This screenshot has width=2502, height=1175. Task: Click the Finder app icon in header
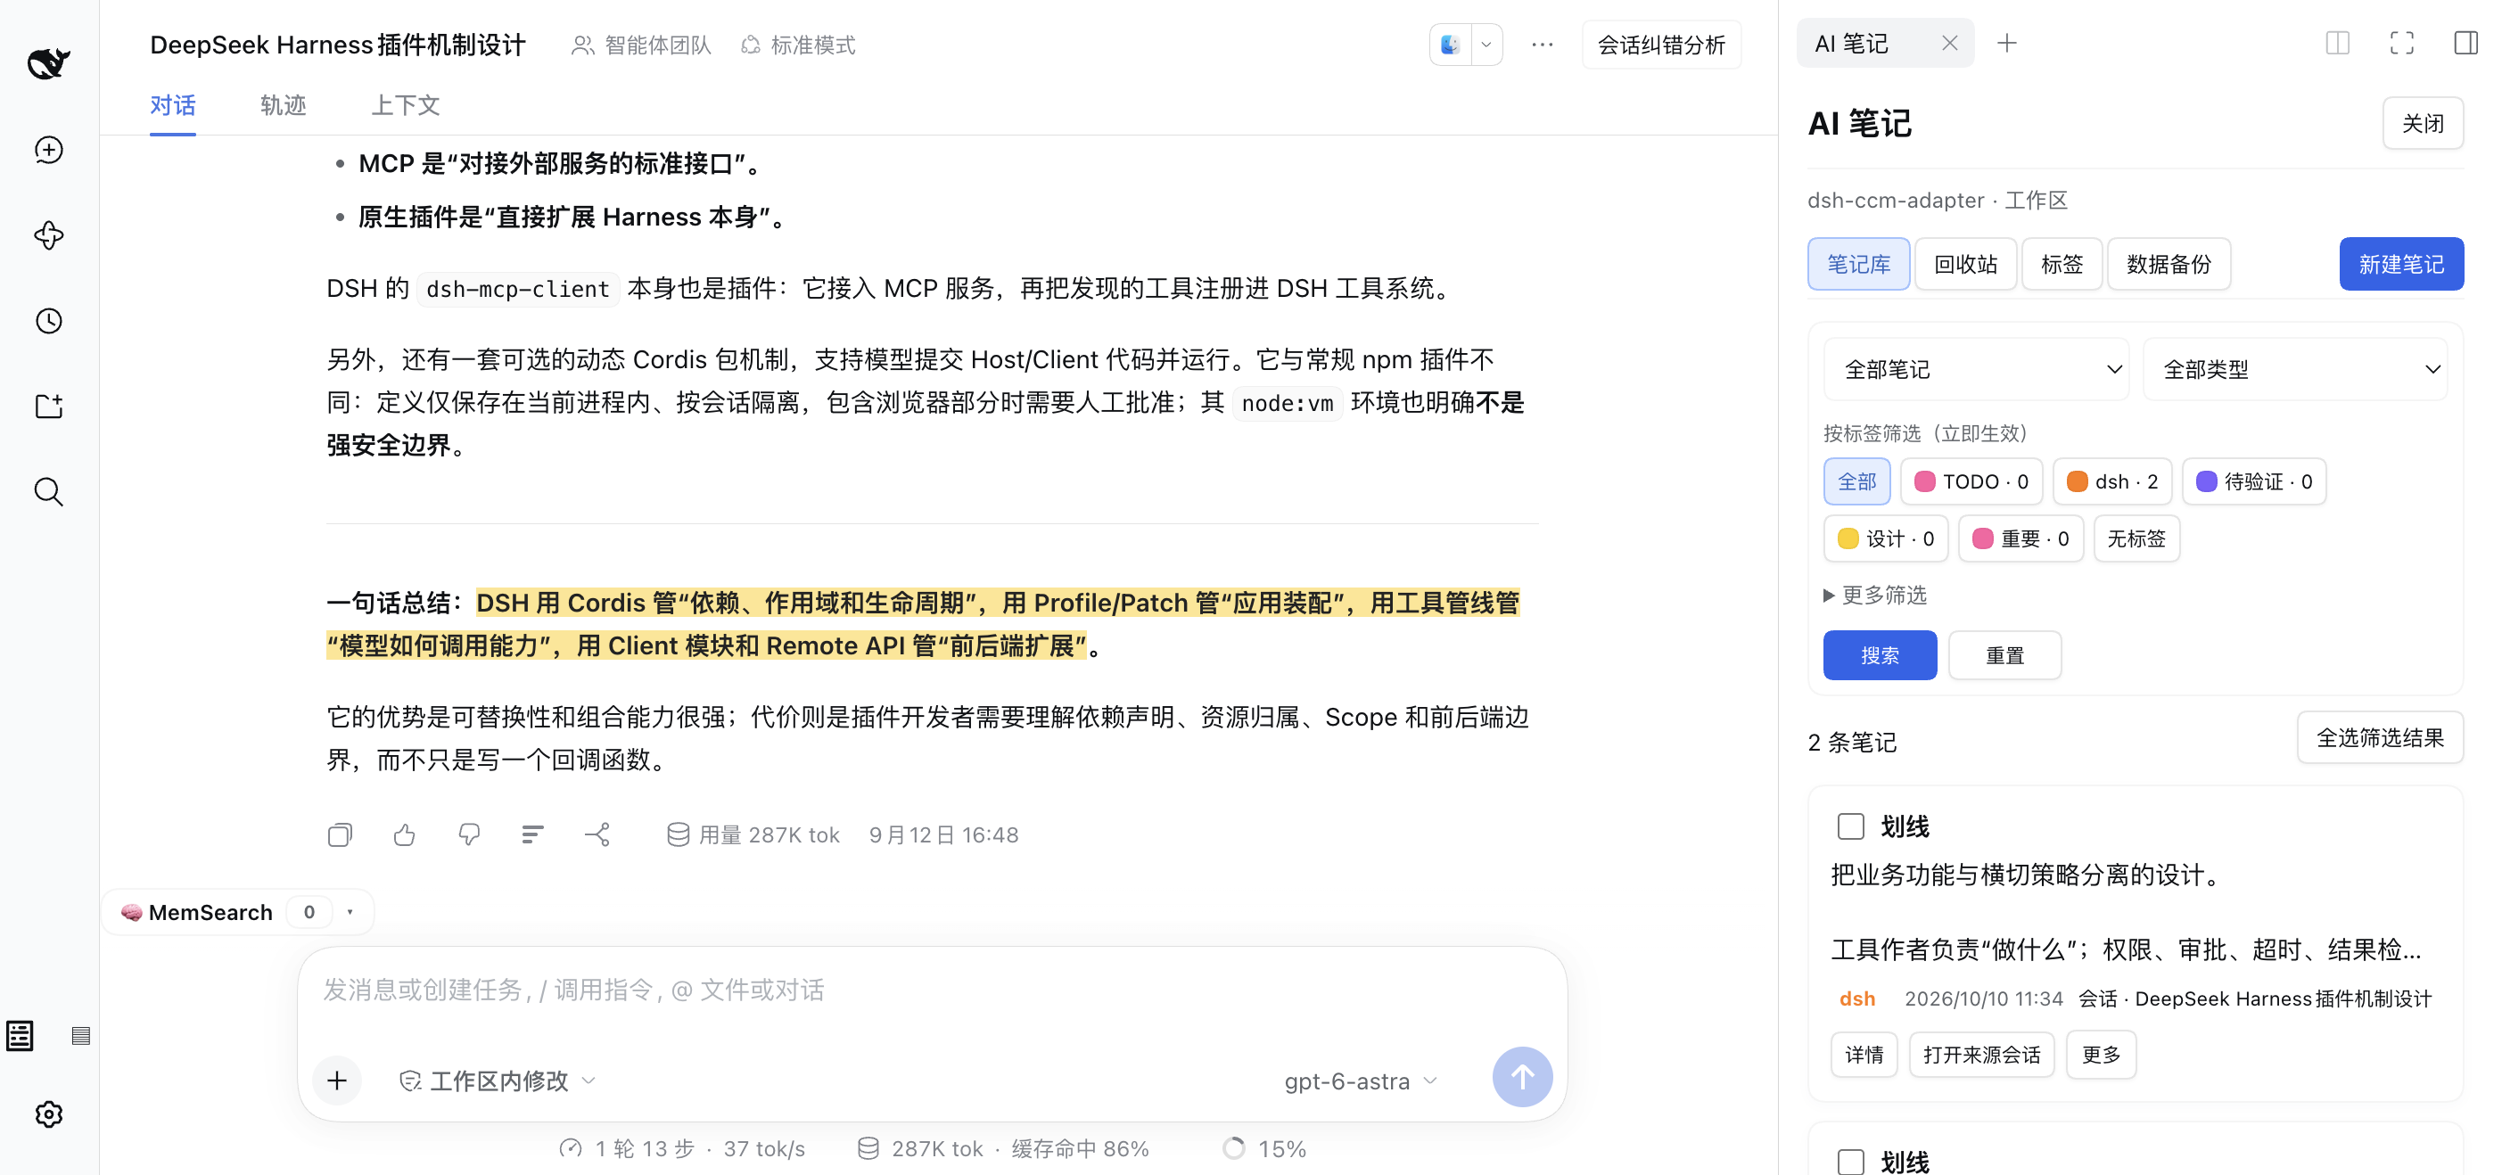click(1450, 45)
